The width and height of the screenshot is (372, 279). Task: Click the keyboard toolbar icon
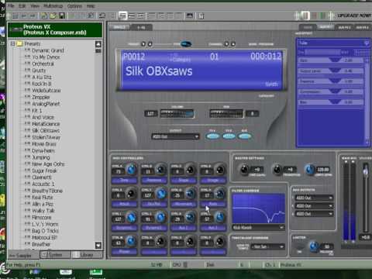(x=190, y=15)
